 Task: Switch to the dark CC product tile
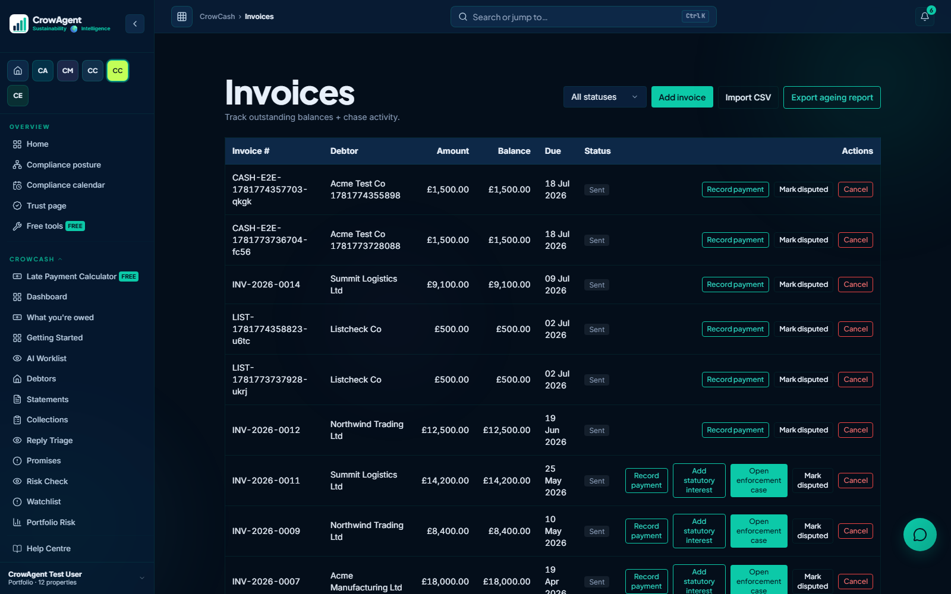pyautogui.click(x=93, y=71)
